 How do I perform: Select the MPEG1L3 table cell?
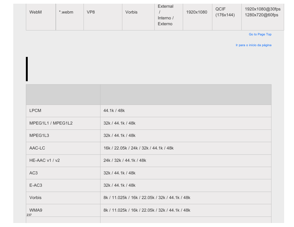tap(63, 135)
